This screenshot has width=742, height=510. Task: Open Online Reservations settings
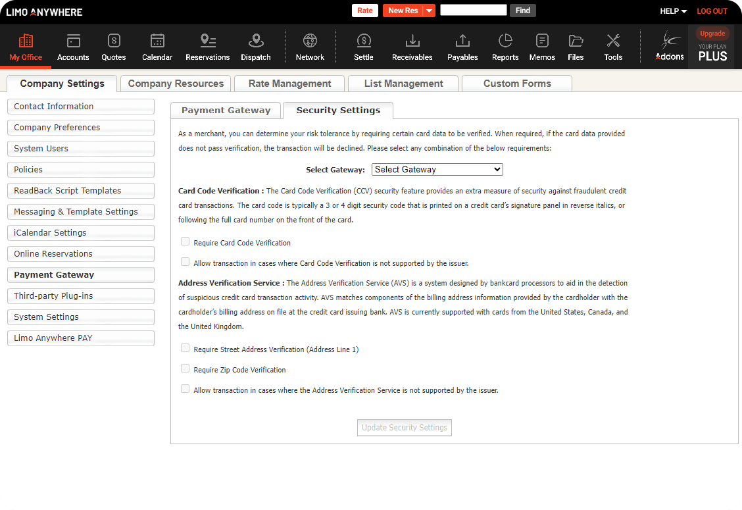point(81,254)
